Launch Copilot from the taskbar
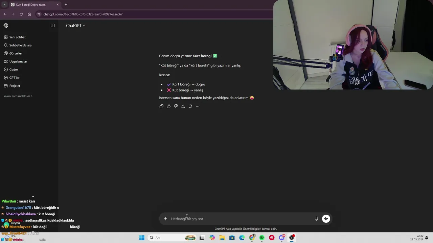433x243 pixels. 212,238
